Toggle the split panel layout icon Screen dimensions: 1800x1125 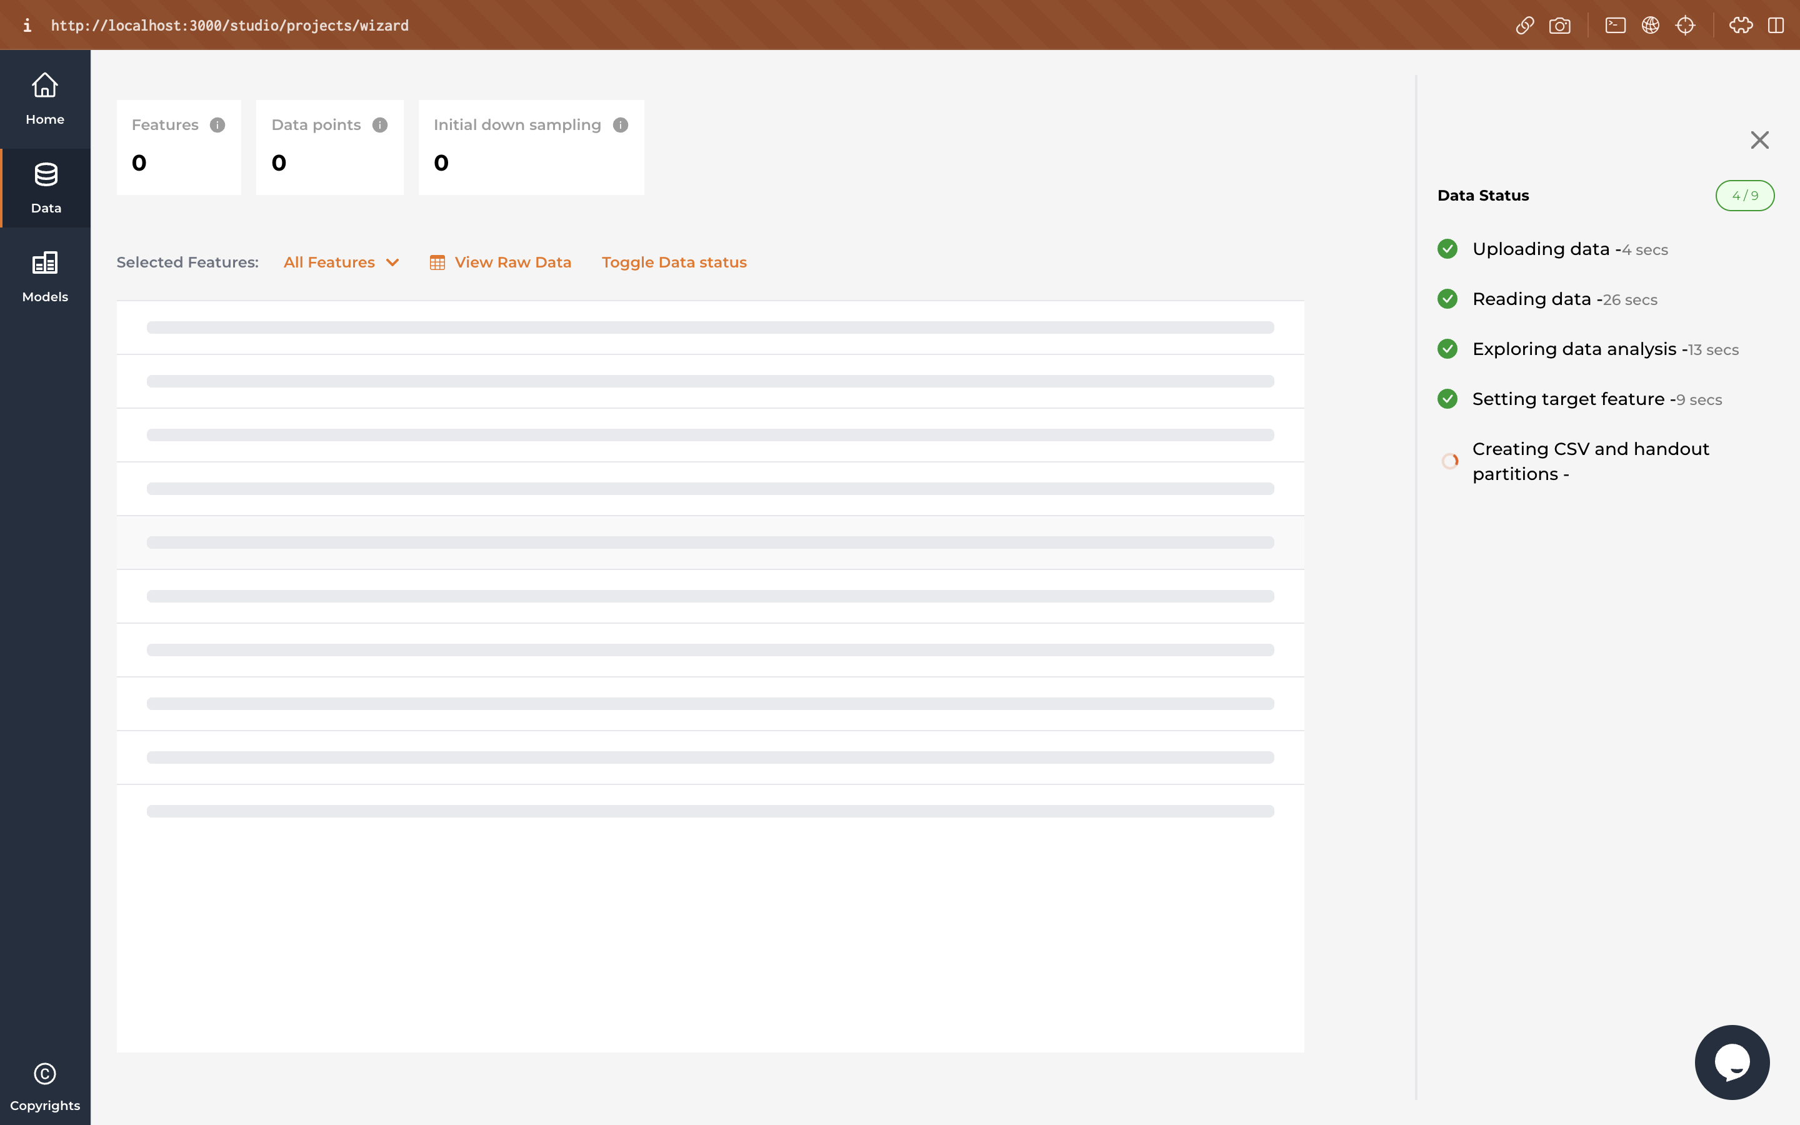(x=1776, y=25)
